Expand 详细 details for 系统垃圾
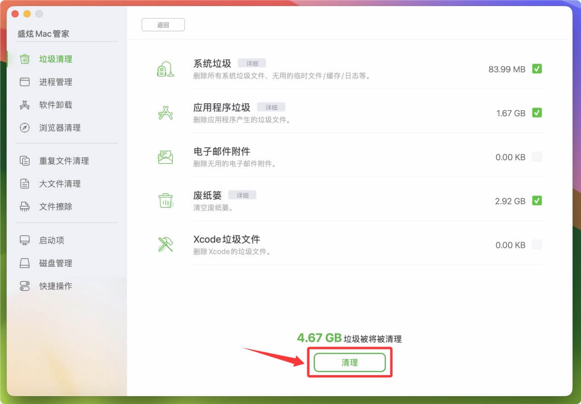Image resolution: width=581 pixels, height=404 pixels. (252, 63)
